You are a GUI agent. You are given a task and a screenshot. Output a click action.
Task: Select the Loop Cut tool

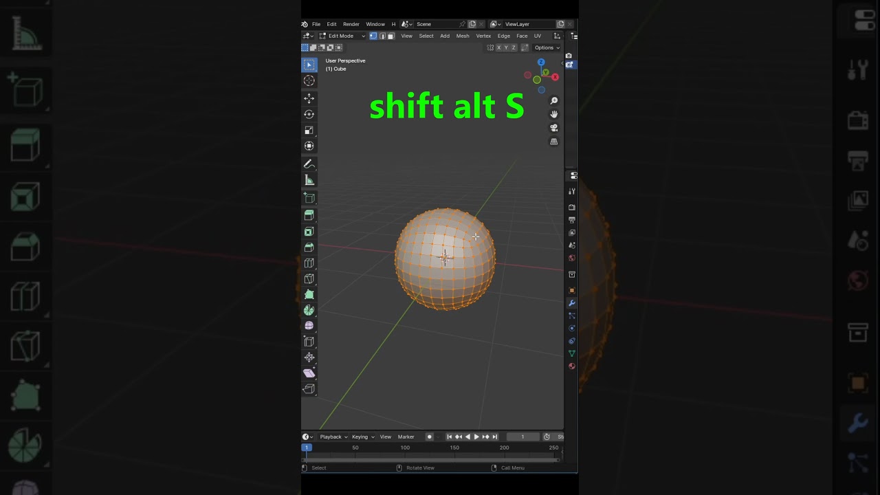click(x=309, y=263)
